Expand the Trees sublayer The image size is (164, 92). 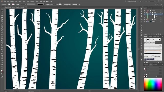(151, 13)
